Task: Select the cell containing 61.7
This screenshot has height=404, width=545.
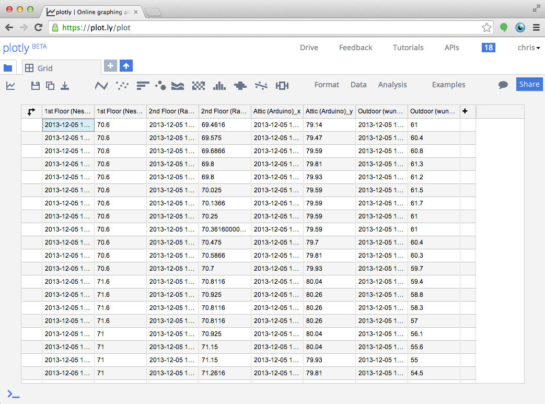Action: (x=434, y=203)
